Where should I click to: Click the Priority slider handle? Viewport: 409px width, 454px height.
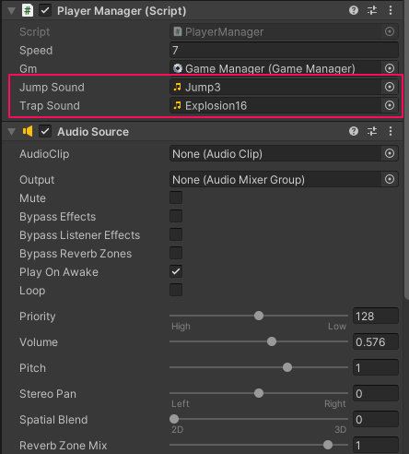coord(259,316)
